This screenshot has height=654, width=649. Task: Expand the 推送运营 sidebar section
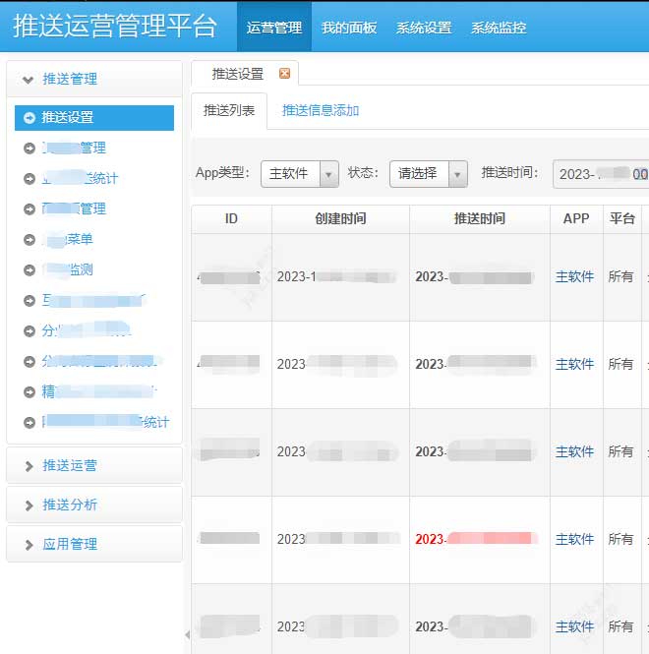(x=94, y=465)
